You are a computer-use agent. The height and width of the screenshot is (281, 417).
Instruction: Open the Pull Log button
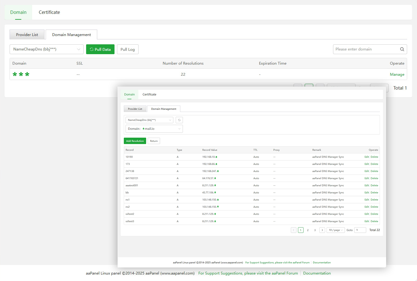coord(127,49)
